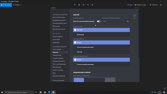167x94 pixels.
Task: Go back to Все фотографии
Action: [x=6, y=5]
